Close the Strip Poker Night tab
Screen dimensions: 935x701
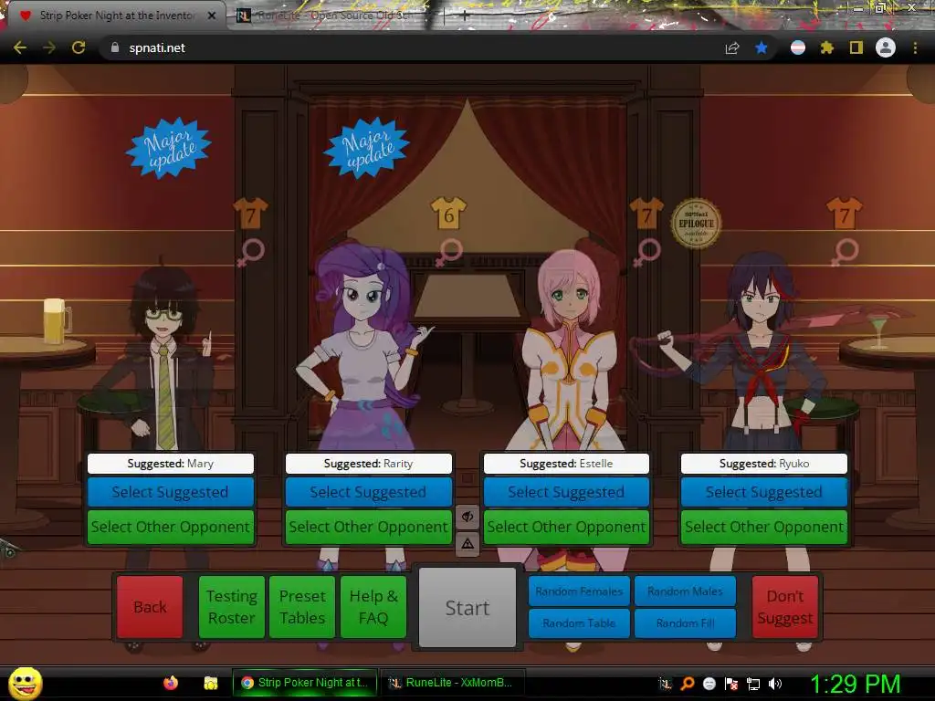212,16
